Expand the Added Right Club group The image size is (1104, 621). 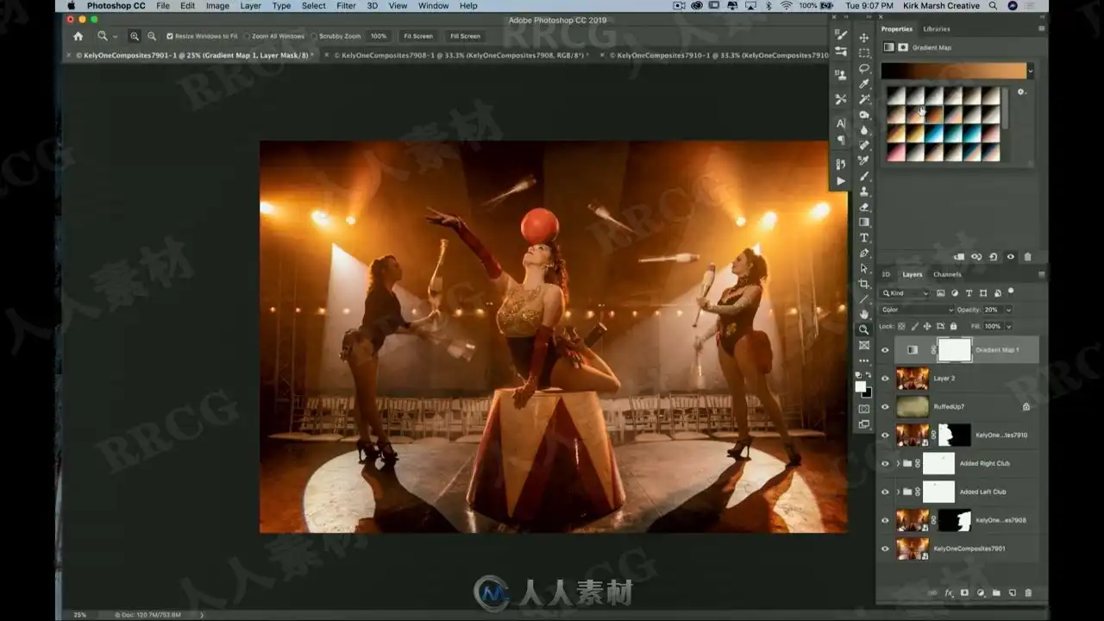point(898,463)
